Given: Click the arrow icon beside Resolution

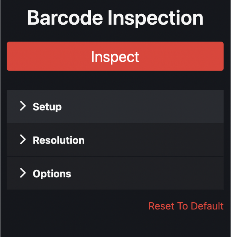Looking at the screenshot, I should point(23,139).
